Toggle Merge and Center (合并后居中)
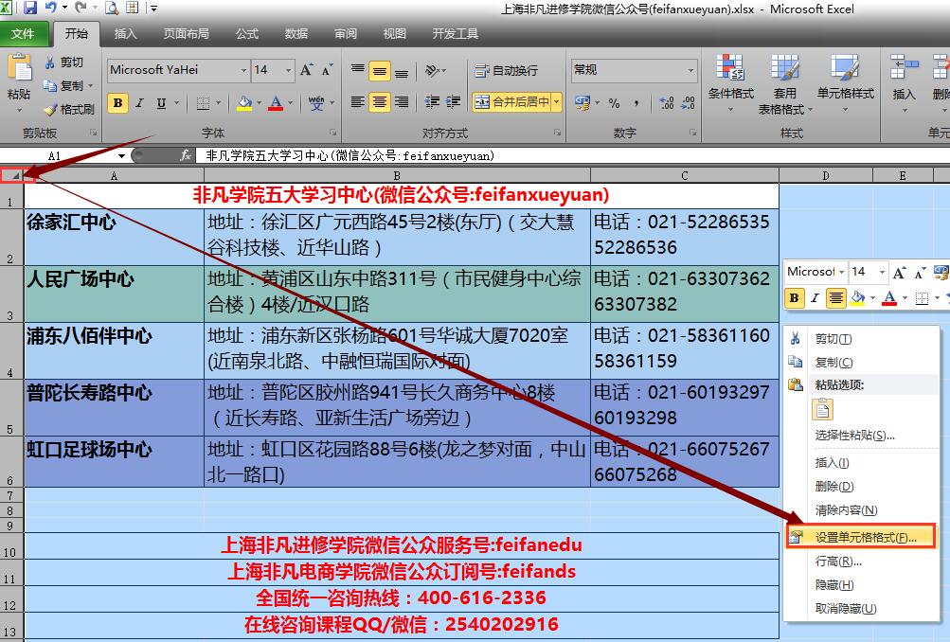950x642 pixels. click(511, 101)
